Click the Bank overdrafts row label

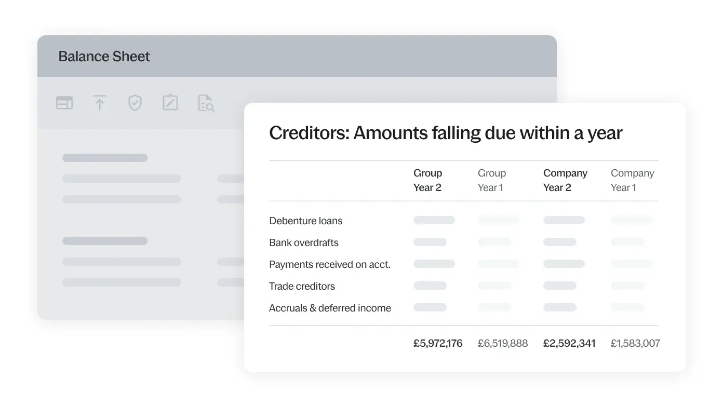(x=303, y=242)
